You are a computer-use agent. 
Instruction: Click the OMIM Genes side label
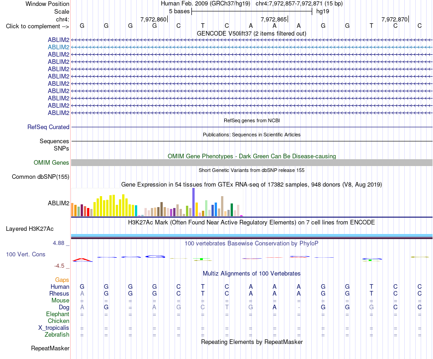pos(52,162)
